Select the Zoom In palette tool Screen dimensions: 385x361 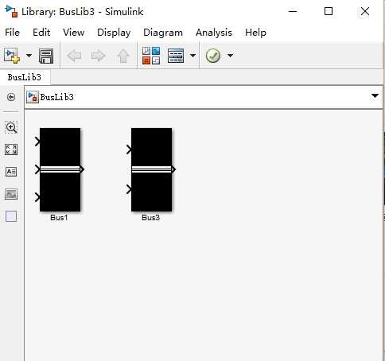coord(11,127)
